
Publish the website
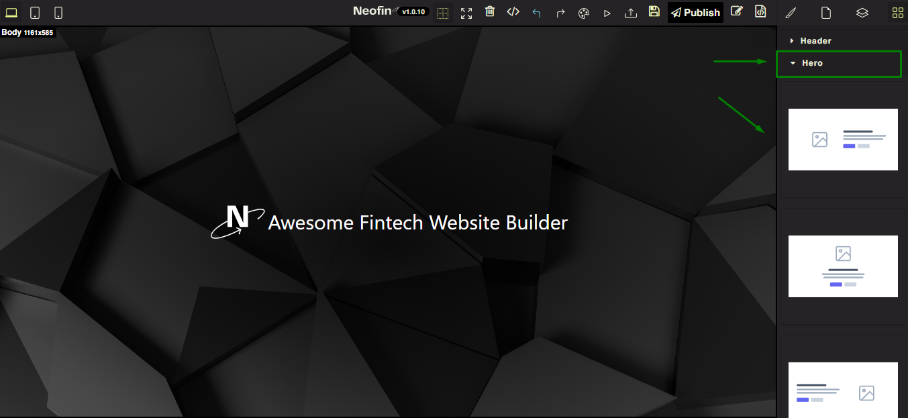click(x=695, y=13)
